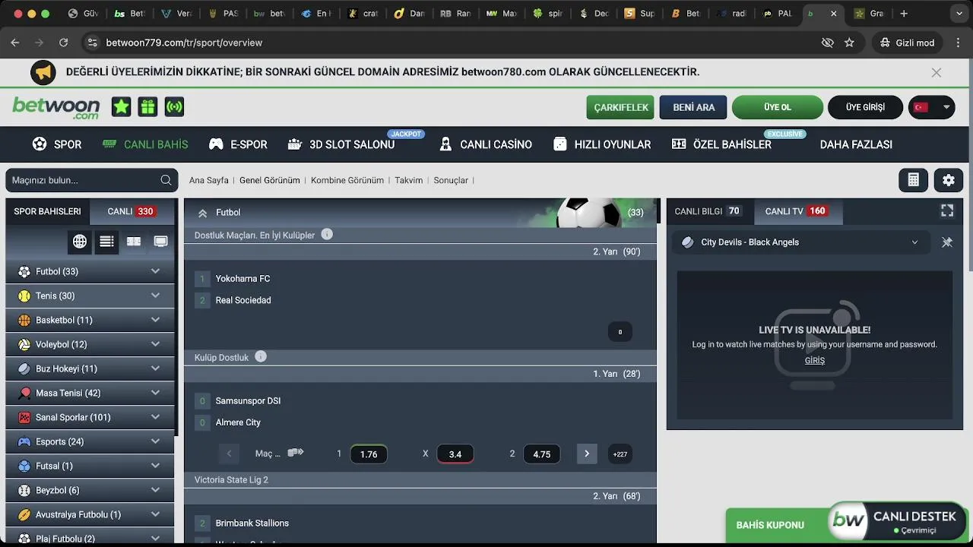Click the soccer ball SPOR icon

click(40, 144)
